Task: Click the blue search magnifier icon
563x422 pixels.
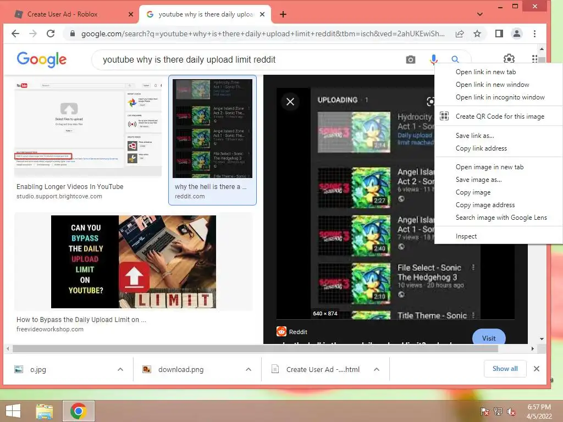Action: [455, 59]
